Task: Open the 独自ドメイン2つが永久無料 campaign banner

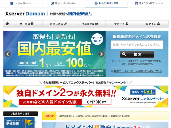Action: 86,97
